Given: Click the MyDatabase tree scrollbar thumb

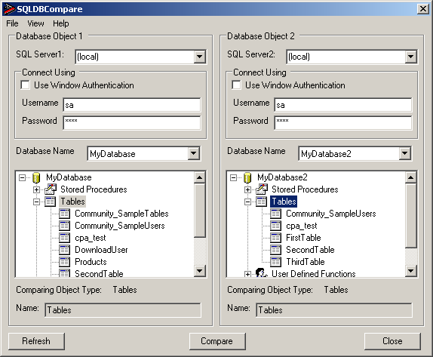Looking at the screenshot, I should click(199, 210).
